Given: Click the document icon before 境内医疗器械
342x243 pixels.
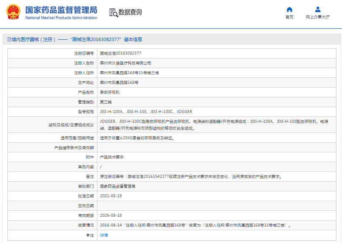Looking at the screenshot, I should [x=9, y=39].
